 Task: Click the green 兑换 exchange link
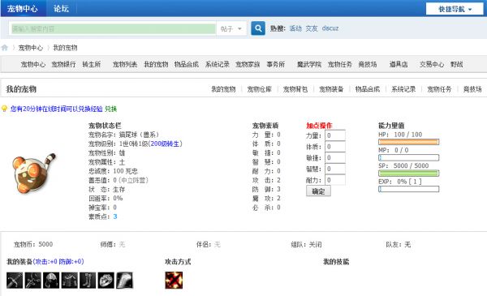[x=111, y=109]
